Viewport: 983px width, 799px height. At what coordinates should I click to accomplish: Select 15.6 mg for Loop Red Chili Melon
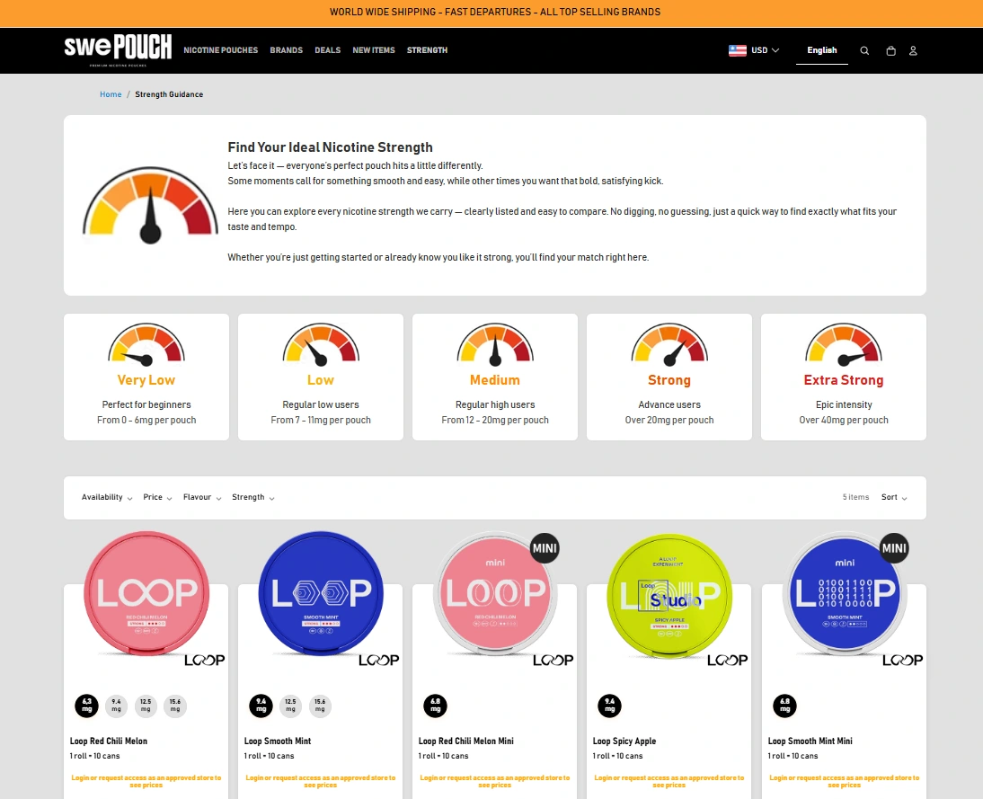175,706
